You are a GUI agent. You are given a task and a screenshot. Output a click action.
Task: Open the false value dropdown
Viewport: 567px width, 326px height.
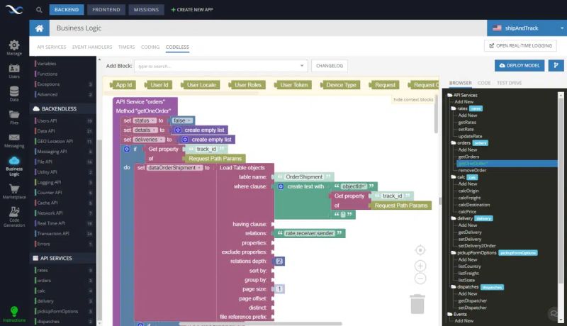pos(181,120)
